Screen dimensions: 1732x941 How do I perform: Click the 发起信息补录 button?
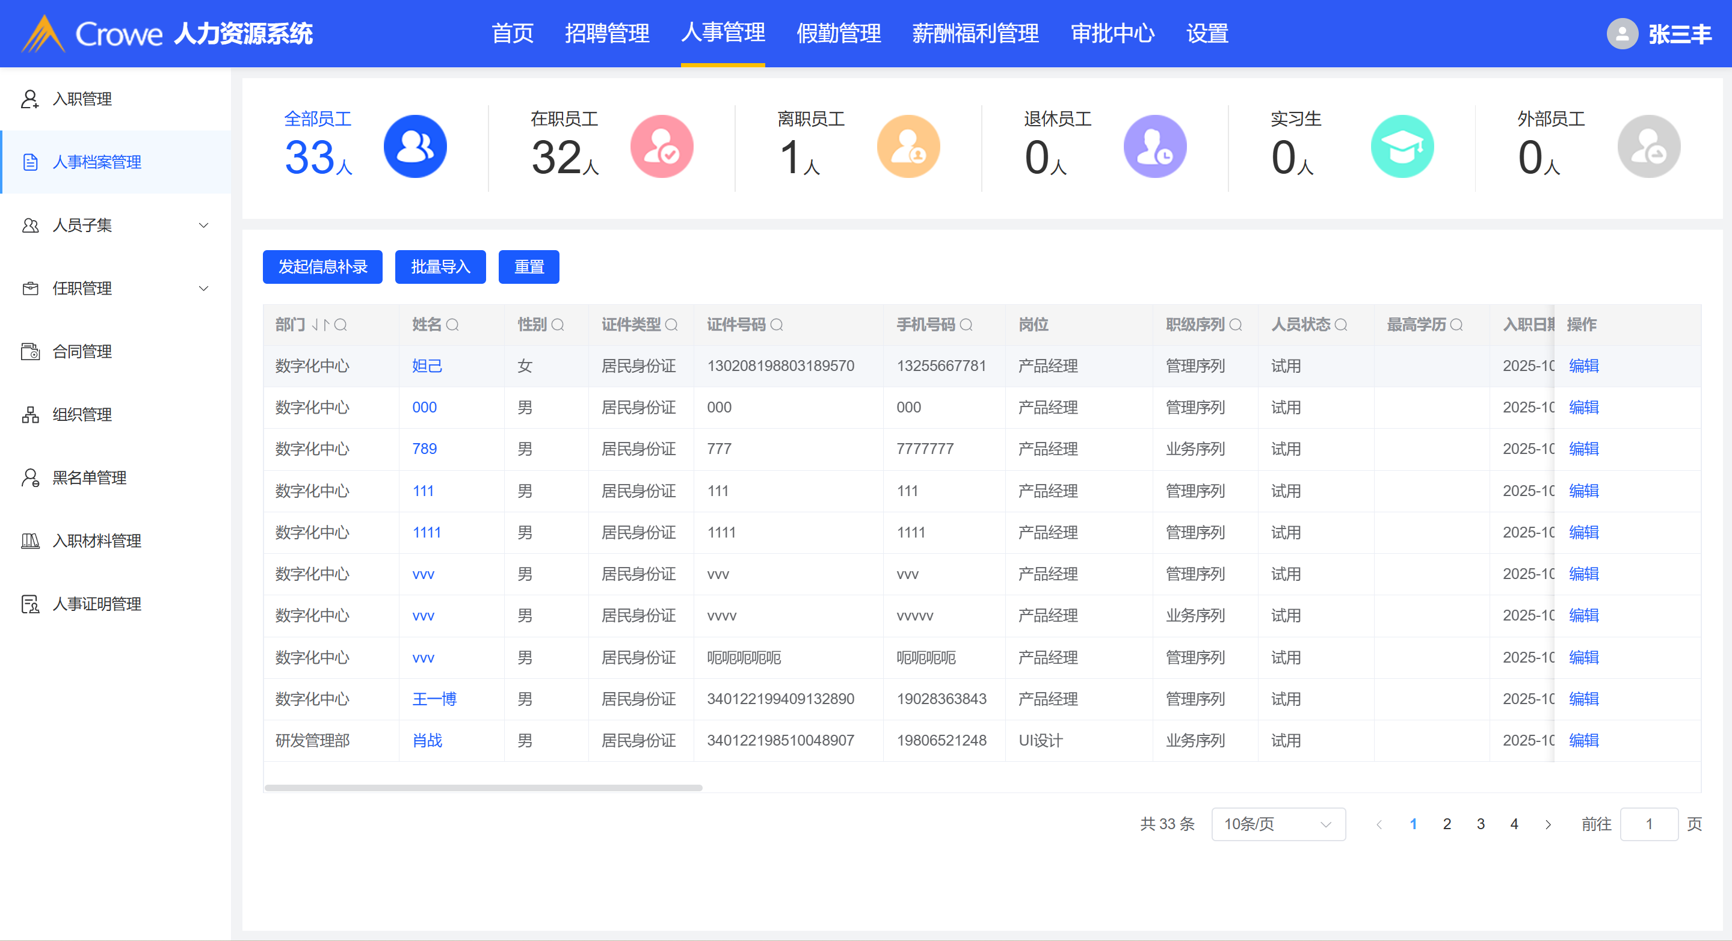(x=322, y=267)
